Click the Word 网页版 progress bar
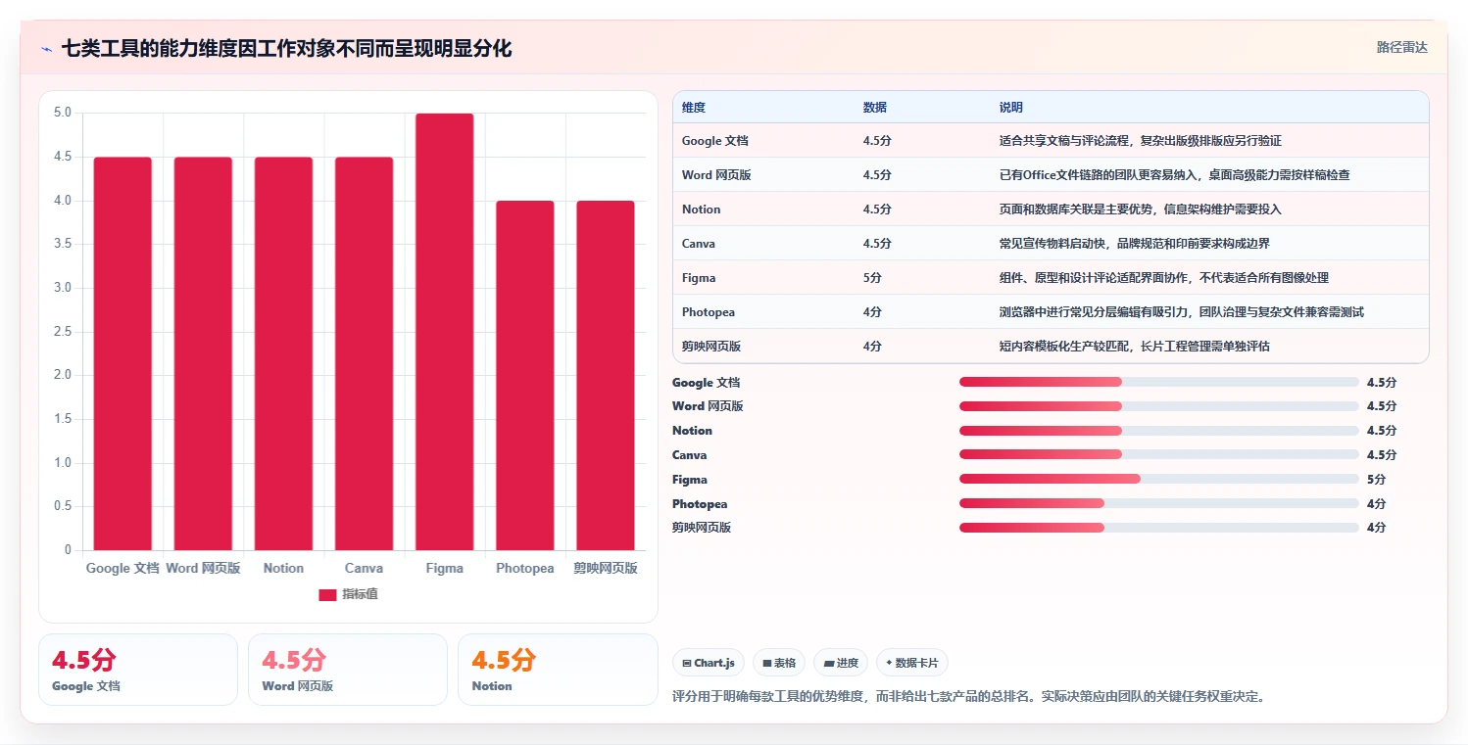The height and width of the screenshot is (745, 1468). [1159, 406]
